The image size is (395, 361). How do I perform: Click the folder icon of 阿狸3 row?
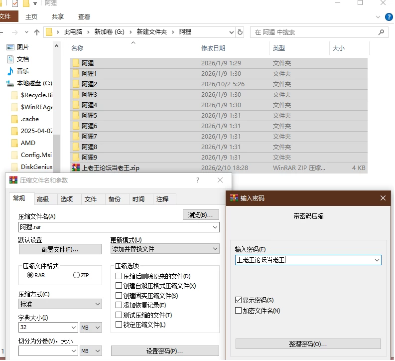pos(76,94)
